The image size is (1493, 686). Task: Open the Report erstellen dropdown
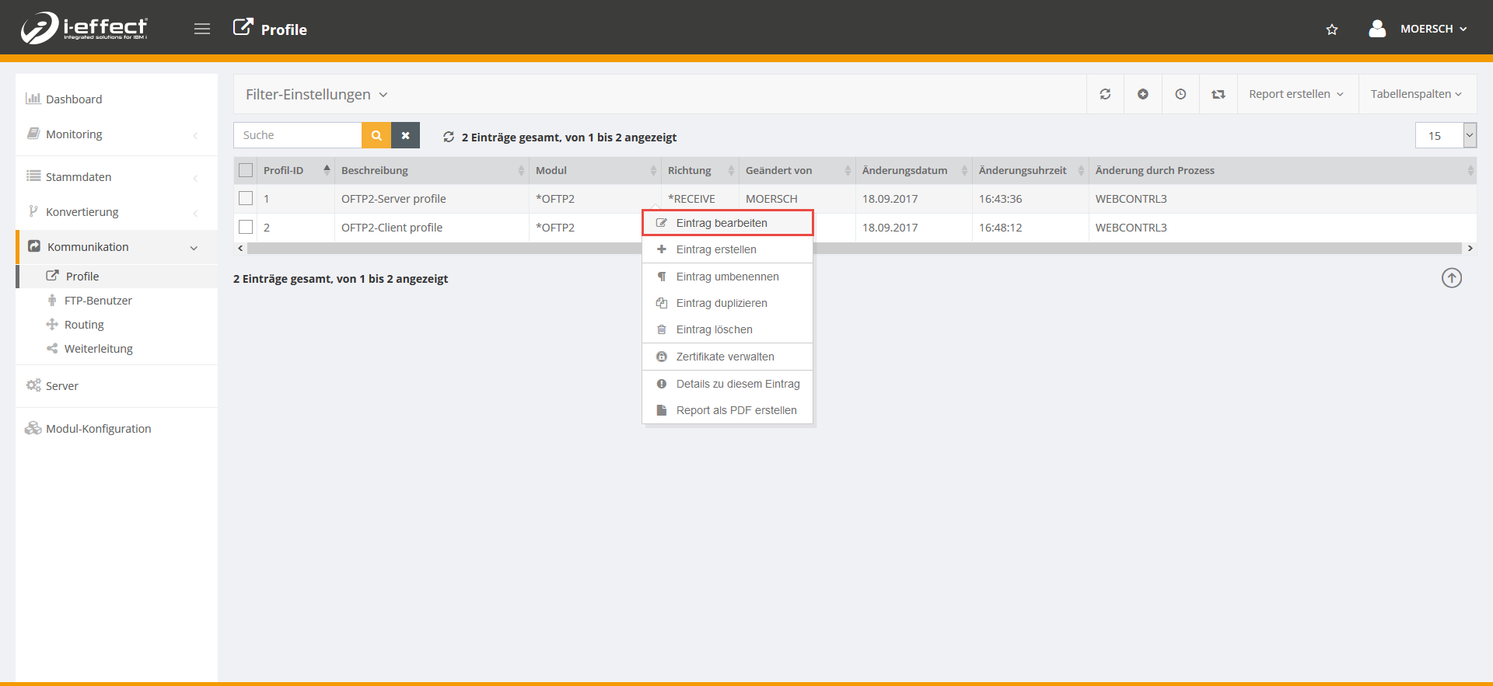(1296, 94)
